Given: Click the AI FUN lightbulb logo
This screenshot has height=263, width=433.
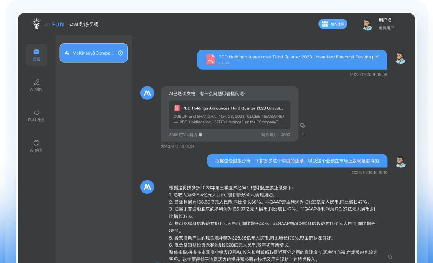Looking at the screenshot, I should coord(36,24).
